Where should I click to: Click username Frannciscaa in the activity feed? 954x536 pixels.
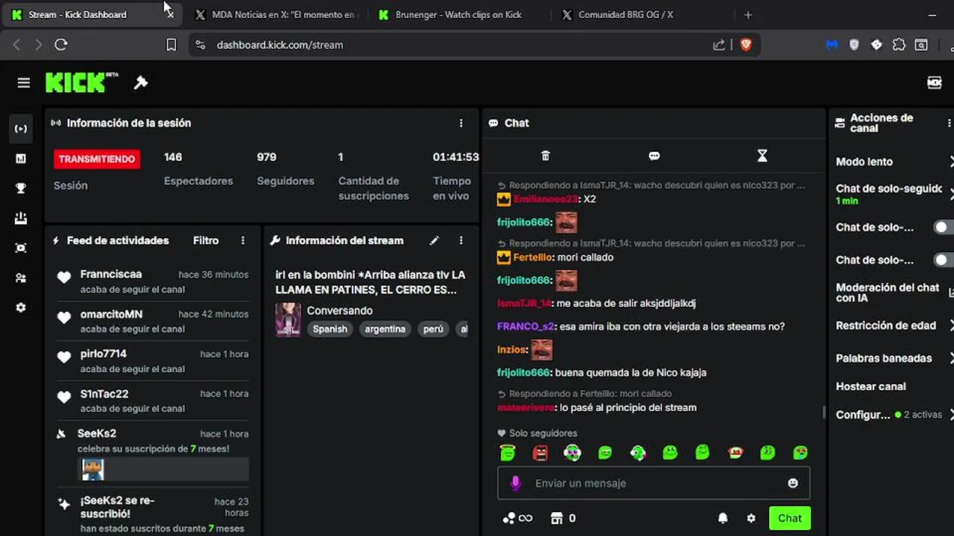coord(111,274)
